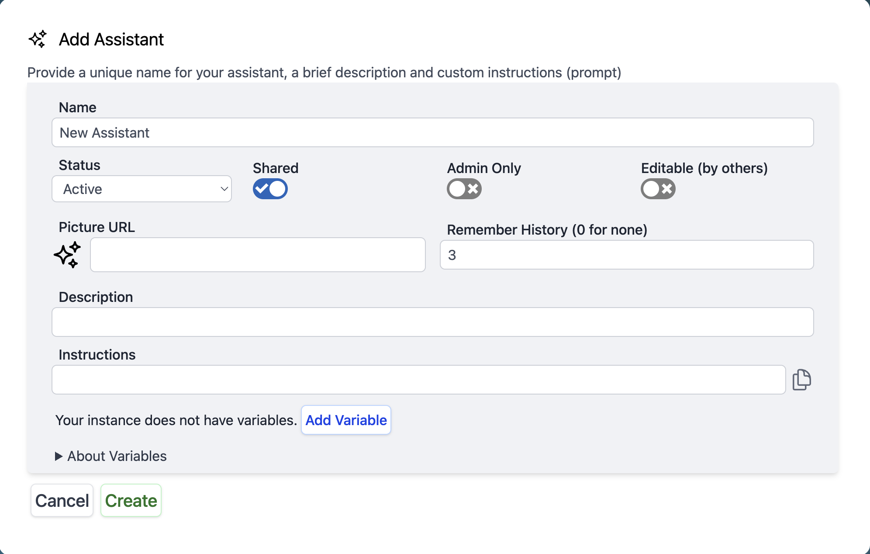Screen dimensions: 870x554
Task: Disable the Shared toggle
Action: pyautogui.click(x=270, y=188)
